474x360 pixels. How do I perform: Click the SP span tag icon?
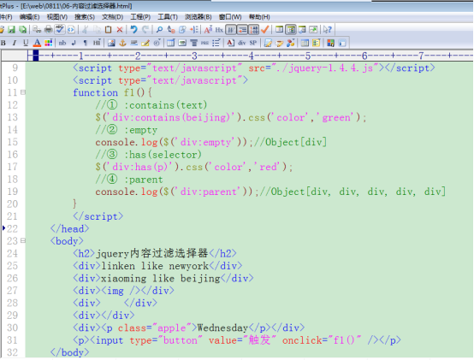pyautogui.click(x=253, y=43)
